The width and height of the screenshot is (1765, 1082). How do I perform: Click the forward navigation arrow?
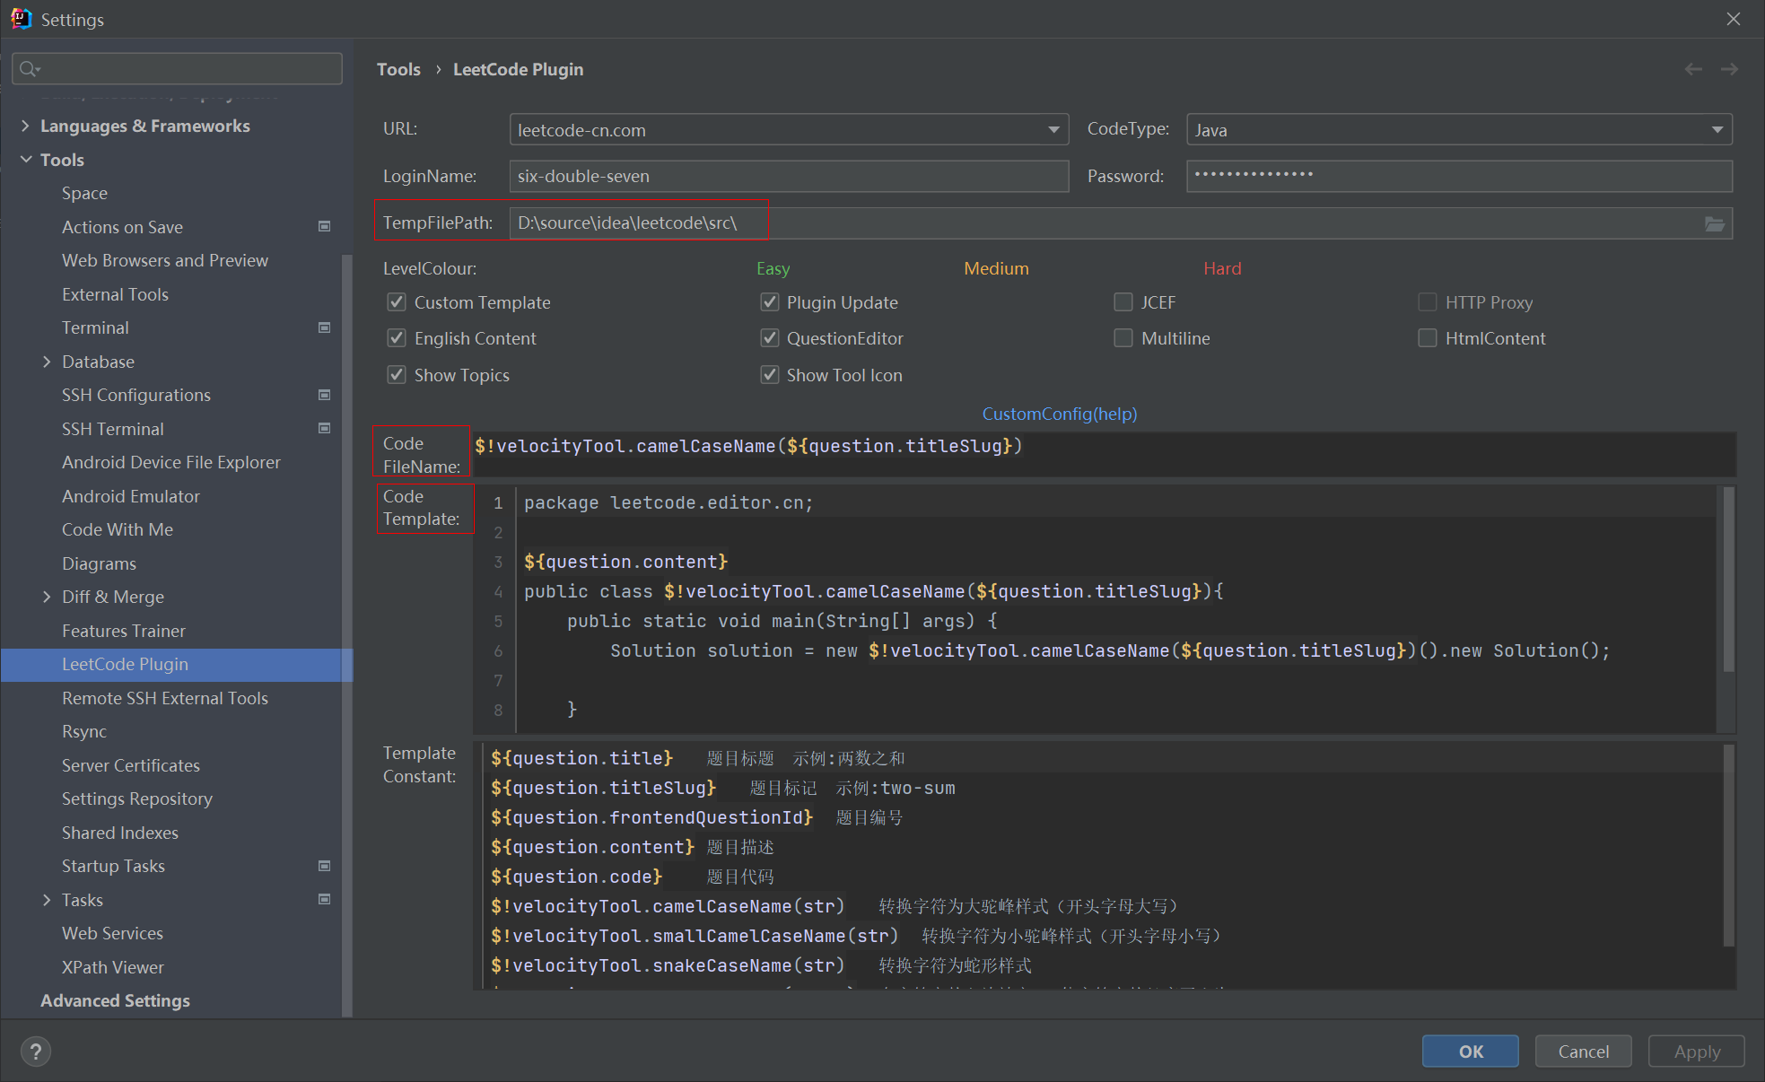1729,70
